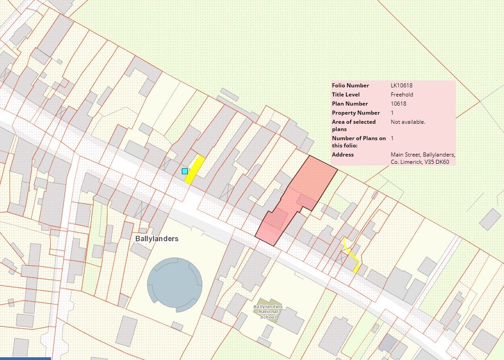Viewport: 504px width, 360px height.
Task: Click the Address label in info popup
Action: [343, 155]
